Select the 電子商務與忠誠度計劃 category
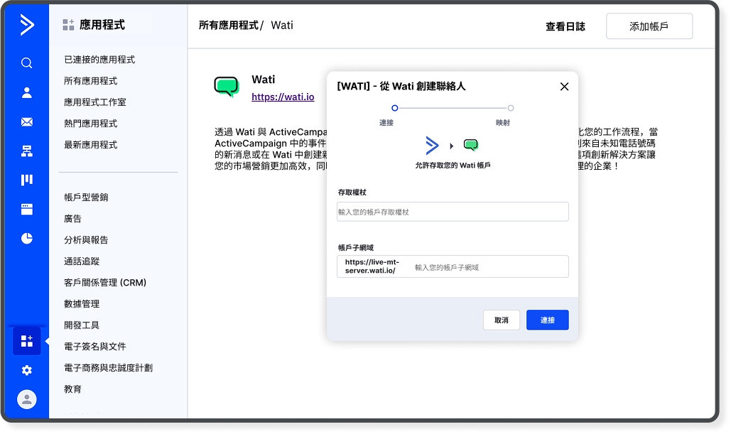 tap(108, 368)
